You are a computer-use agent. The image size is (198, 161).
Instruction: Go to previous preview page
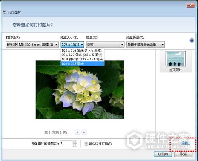pos(77,132)
